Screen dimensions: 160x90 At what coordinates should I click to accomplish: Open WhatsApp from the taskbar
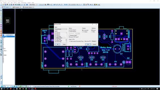26,89
